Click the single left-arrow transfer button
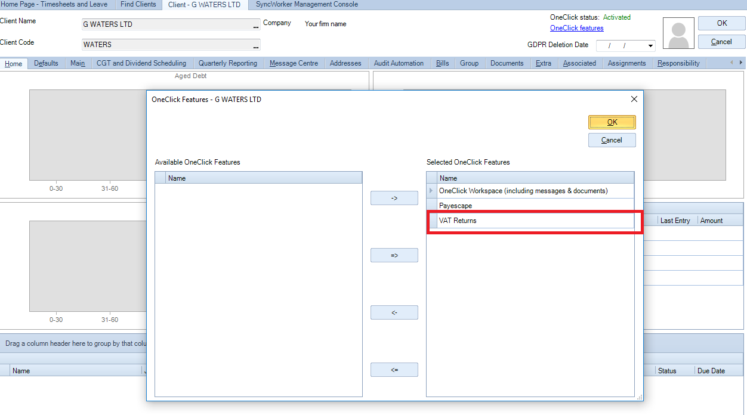 tap(394, 312)
